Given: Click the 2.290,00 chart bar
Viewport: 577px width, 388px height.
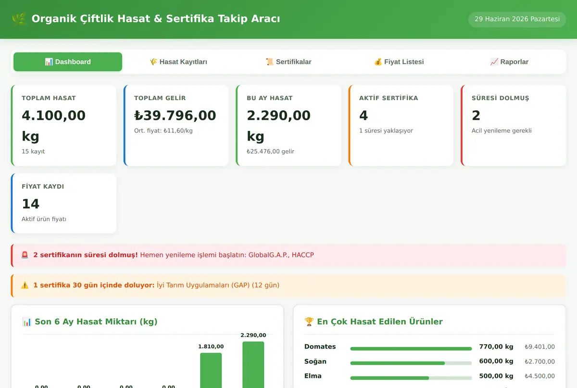Looking at the screenshot, I should point(253,364).
